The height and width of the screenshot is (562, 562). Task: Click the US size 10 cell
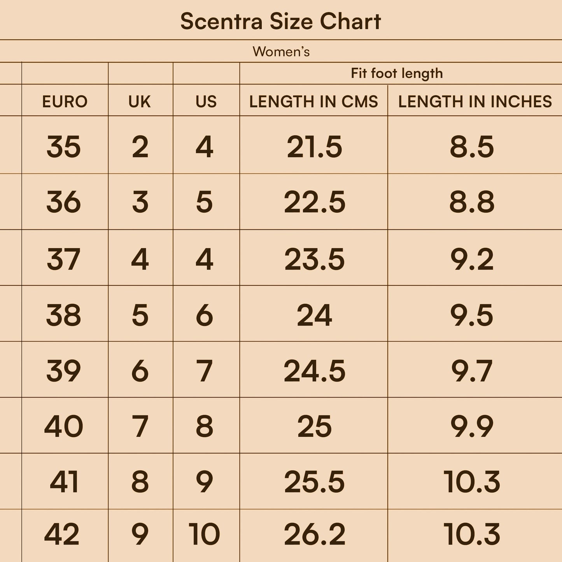[204, 534]
